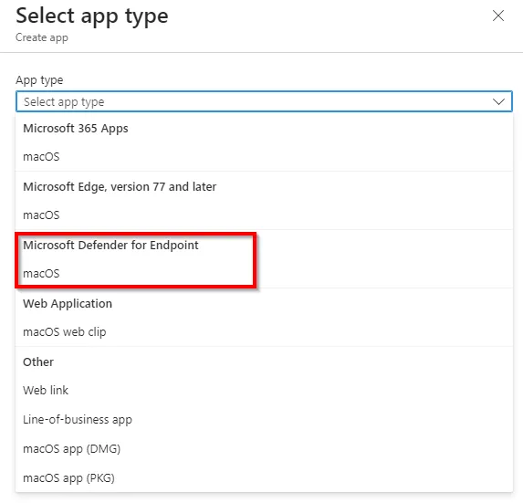Collapse dropdown using the chevron arrow
The width and height of the screenshot is (523, 503).
(498, 101)
